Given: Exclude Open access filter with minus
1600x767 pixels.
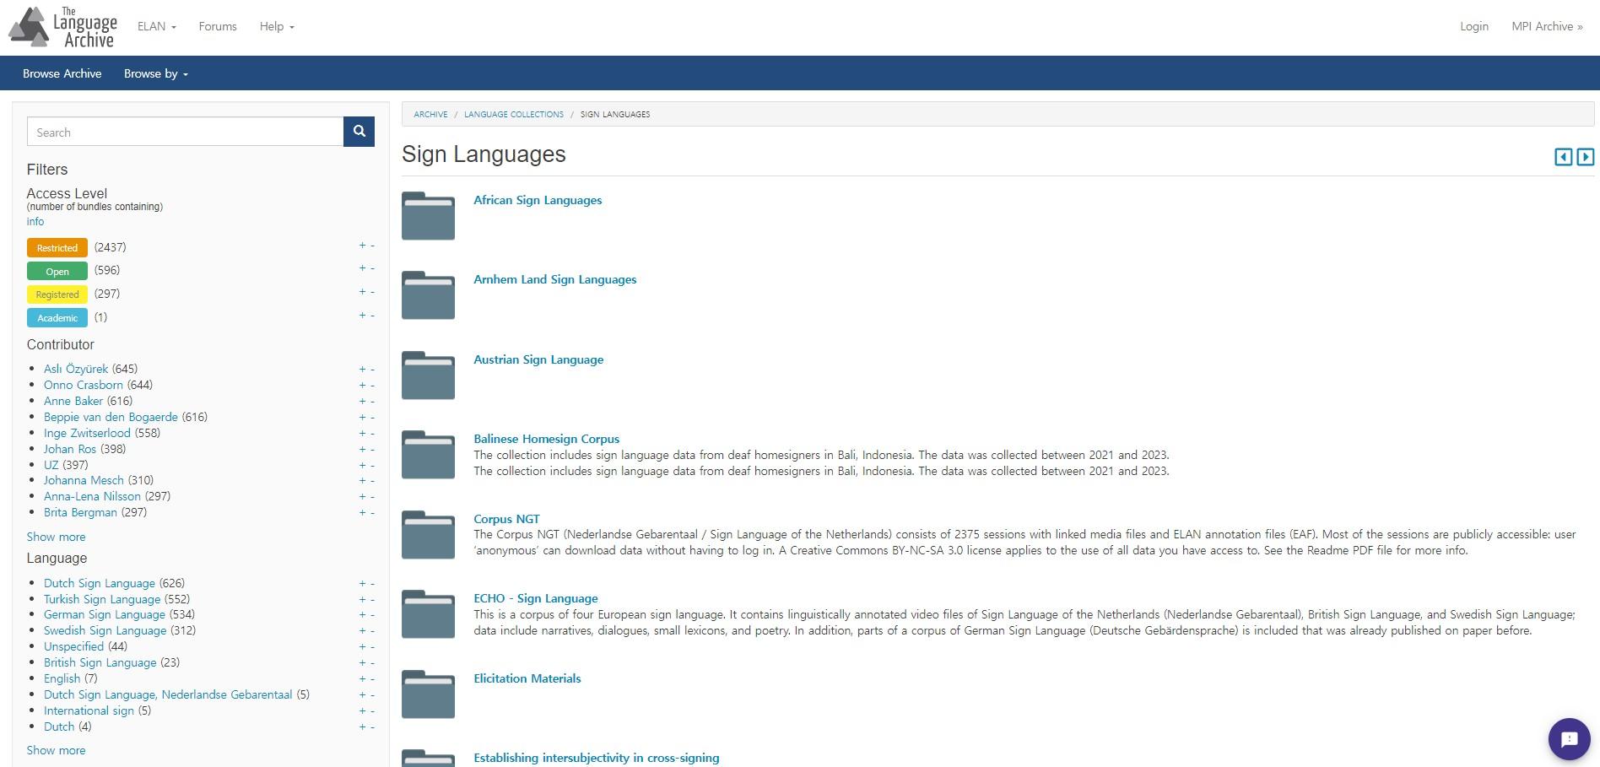Looking at the screenshot, I should 372,268.
